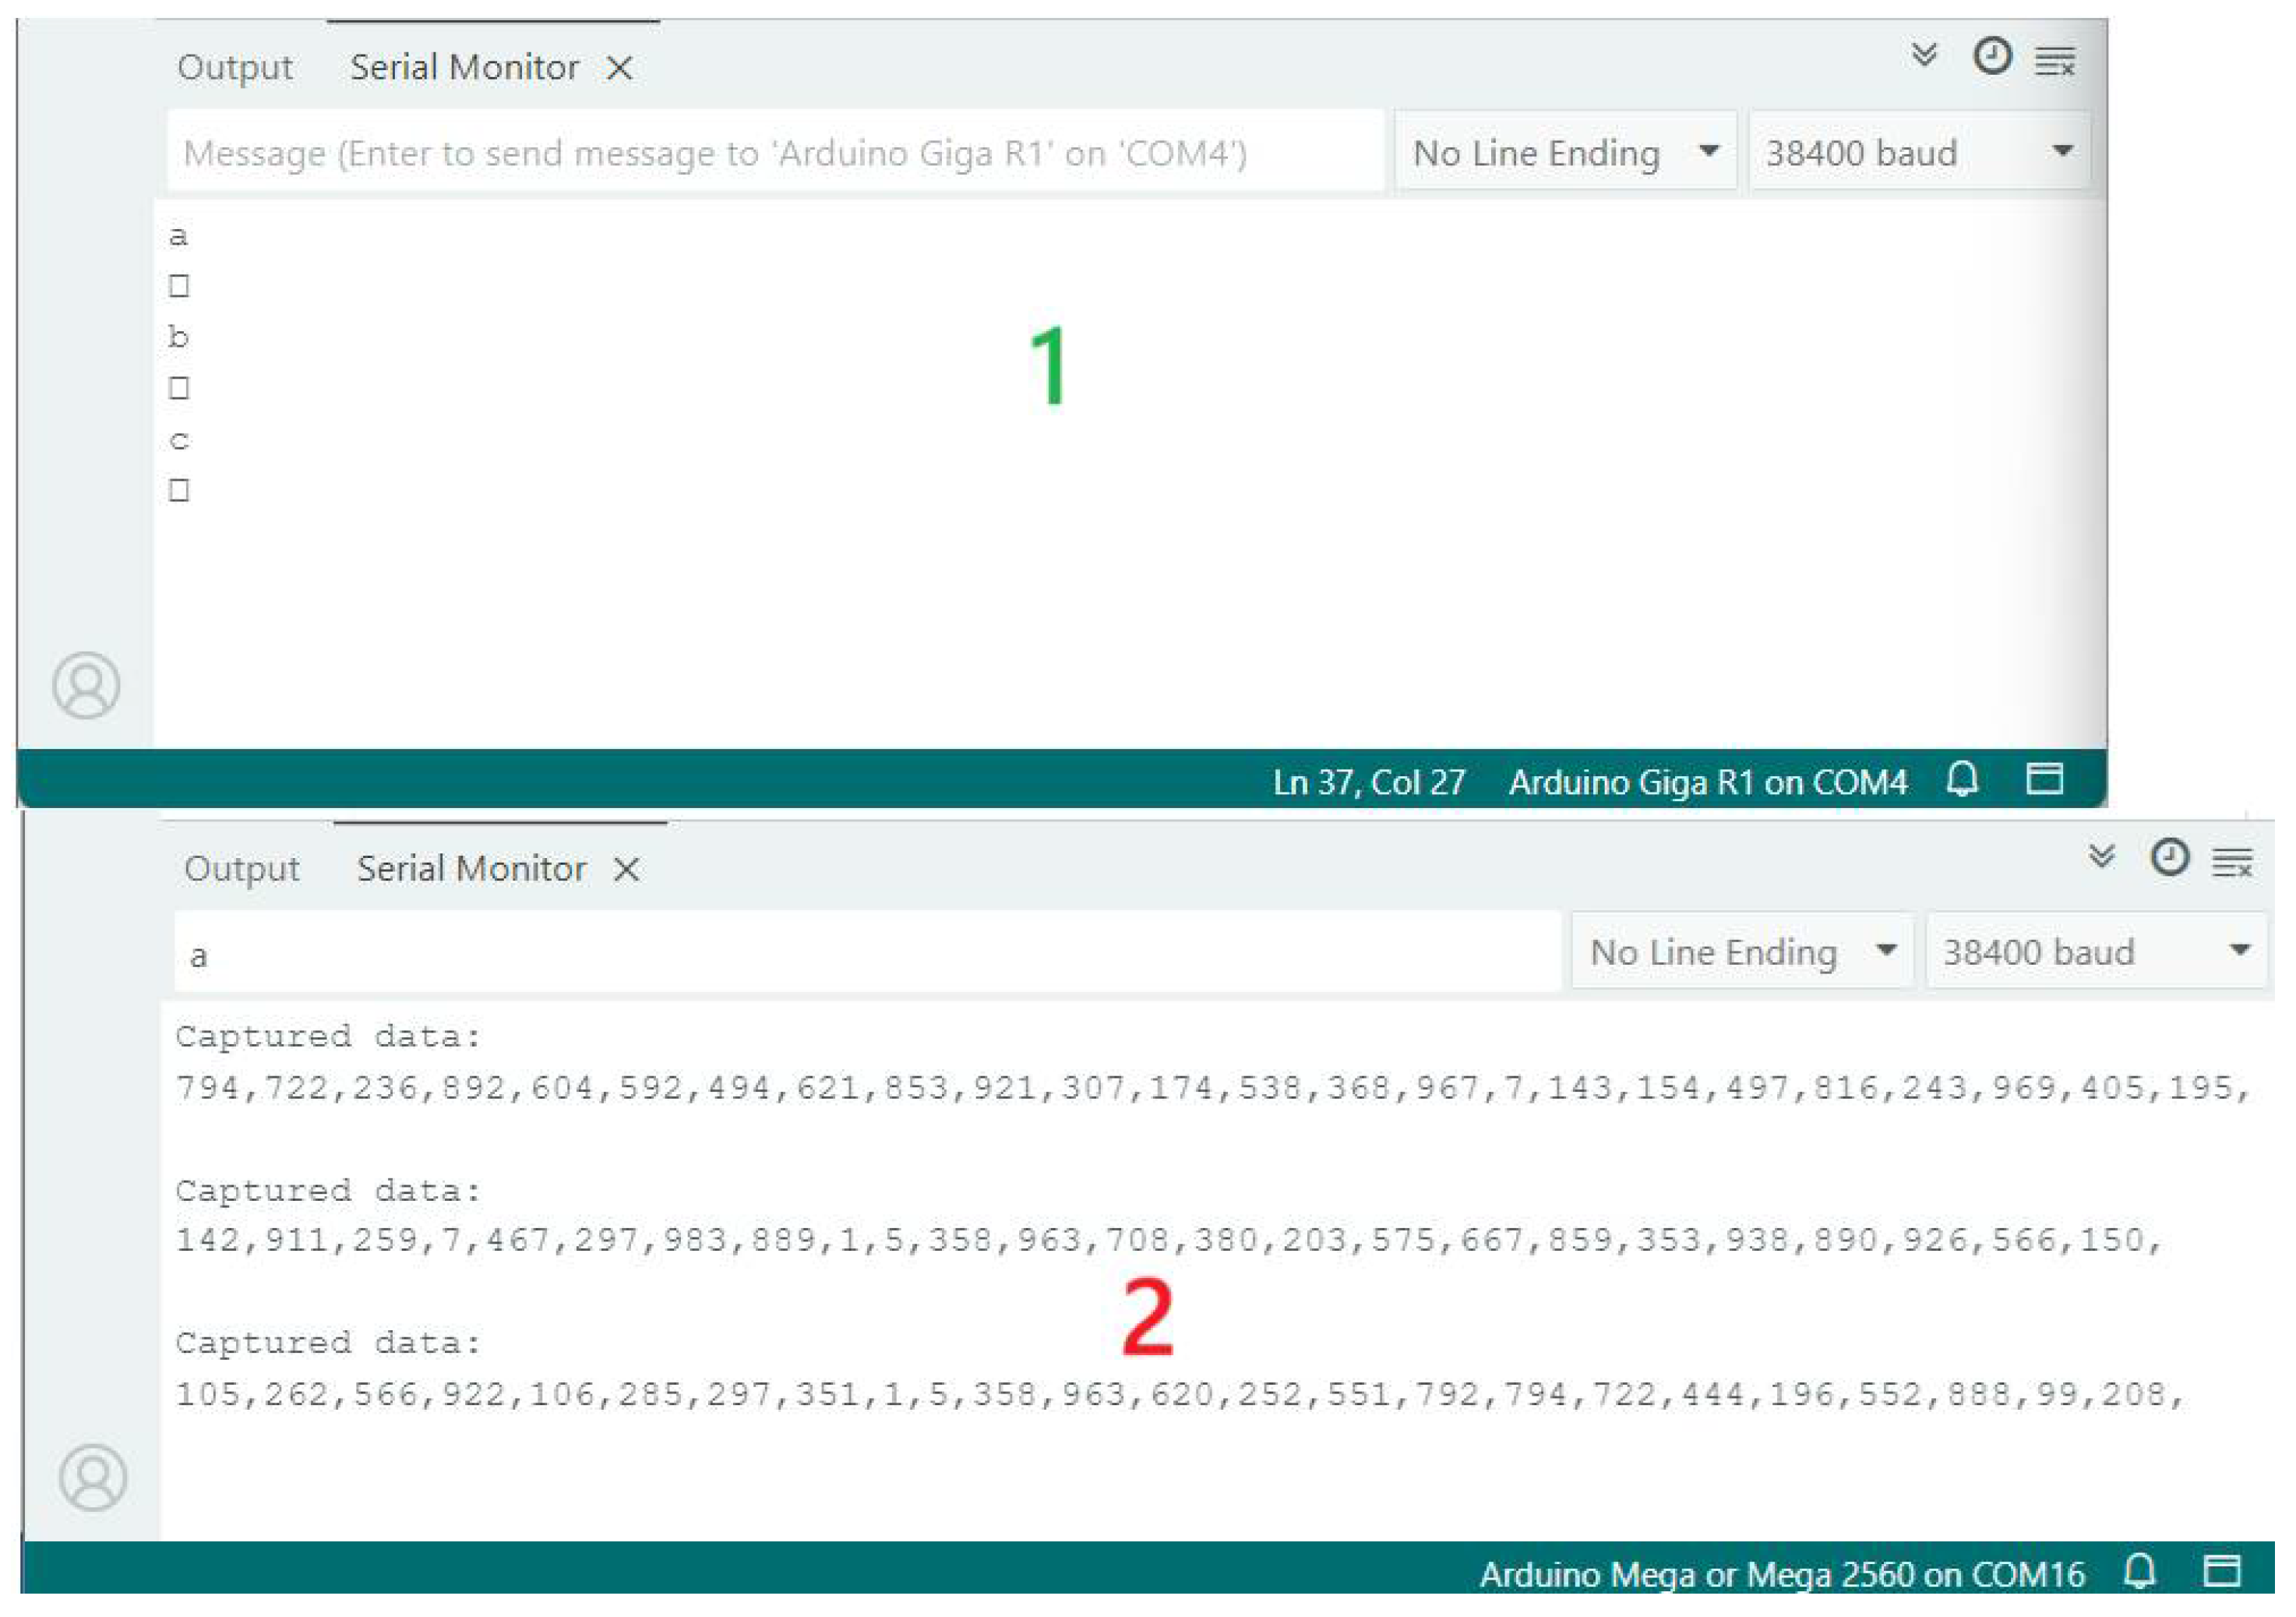Screen dimensions: 2296x1617
Task: Toggle autoscroll in top Serial Monitor
Action: [x=1924, y=55]
